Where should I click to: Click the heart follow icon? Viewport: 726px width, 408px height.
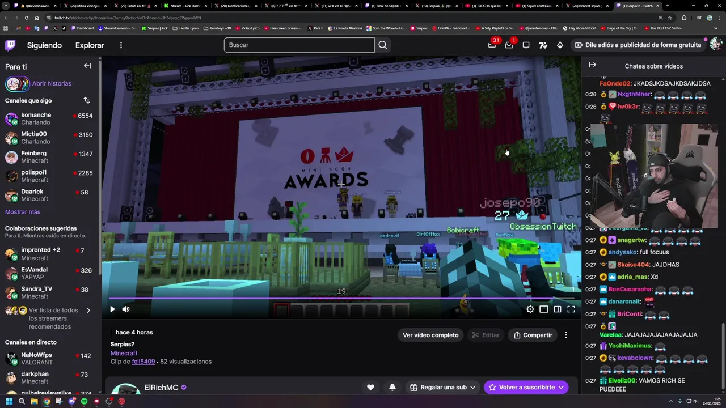tap(370, 387)
